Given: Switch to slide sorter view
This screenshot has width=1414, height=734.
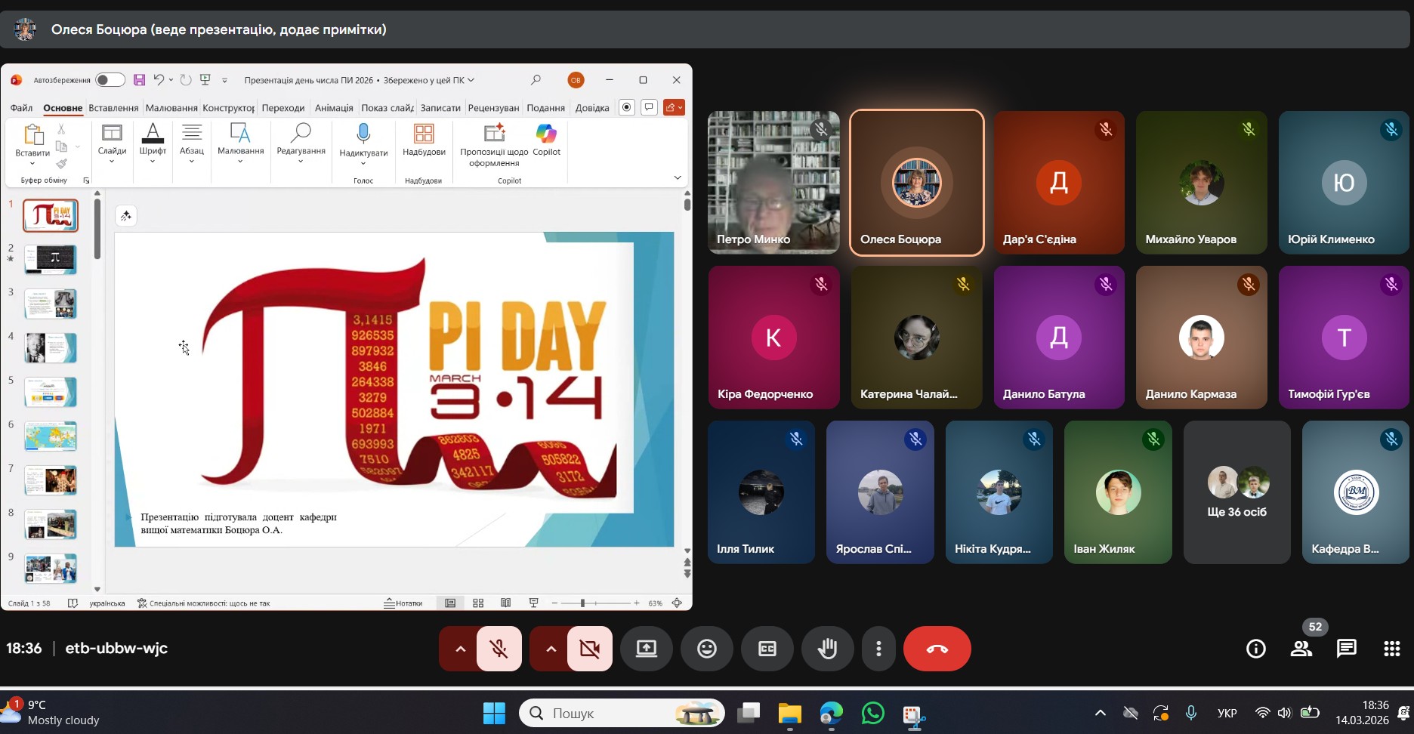Looking at the screenshot, I should click(478, 603).
